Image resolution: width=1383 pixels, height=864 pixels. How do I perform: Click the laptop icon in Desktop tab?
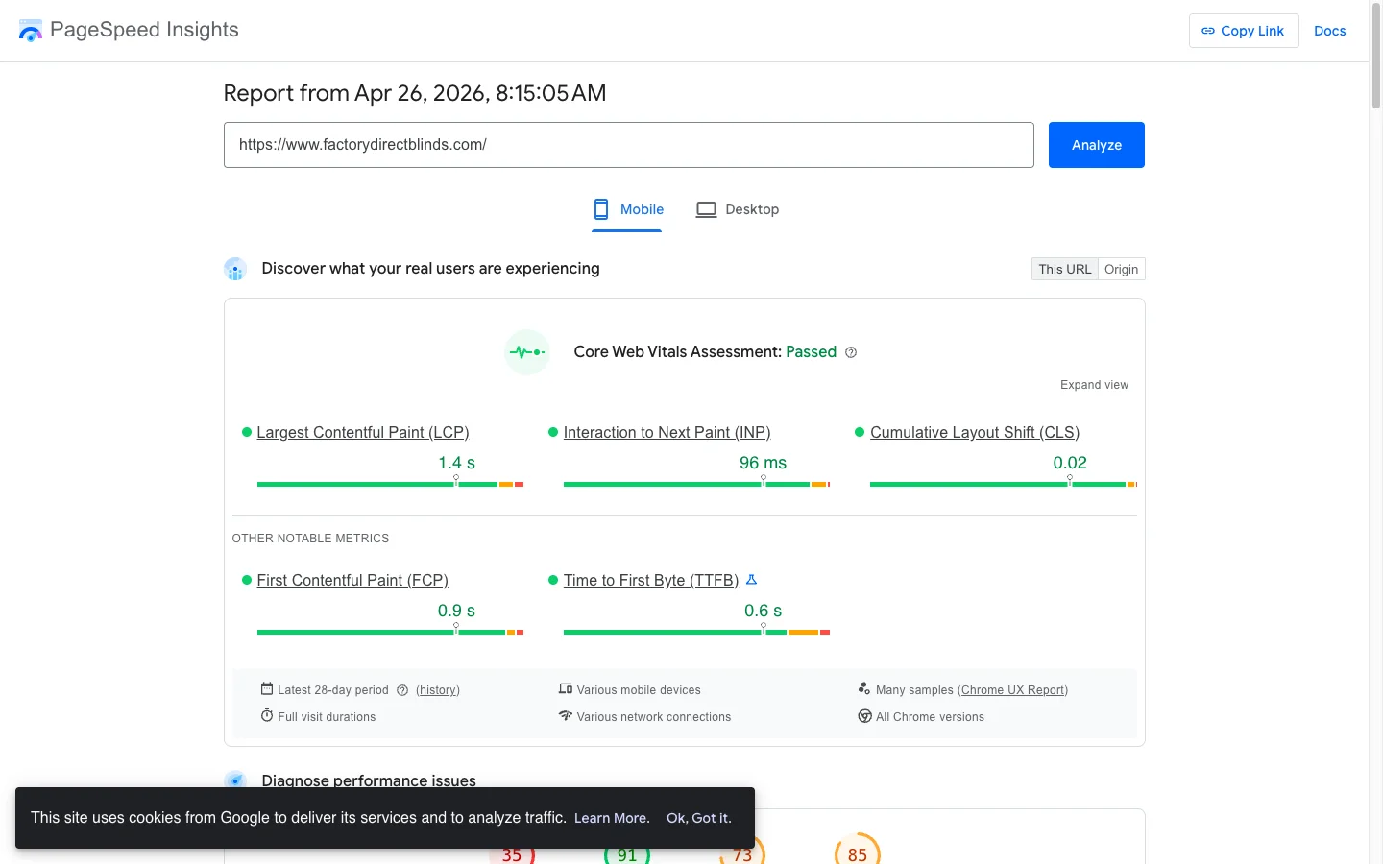click(x=706, y=209)
